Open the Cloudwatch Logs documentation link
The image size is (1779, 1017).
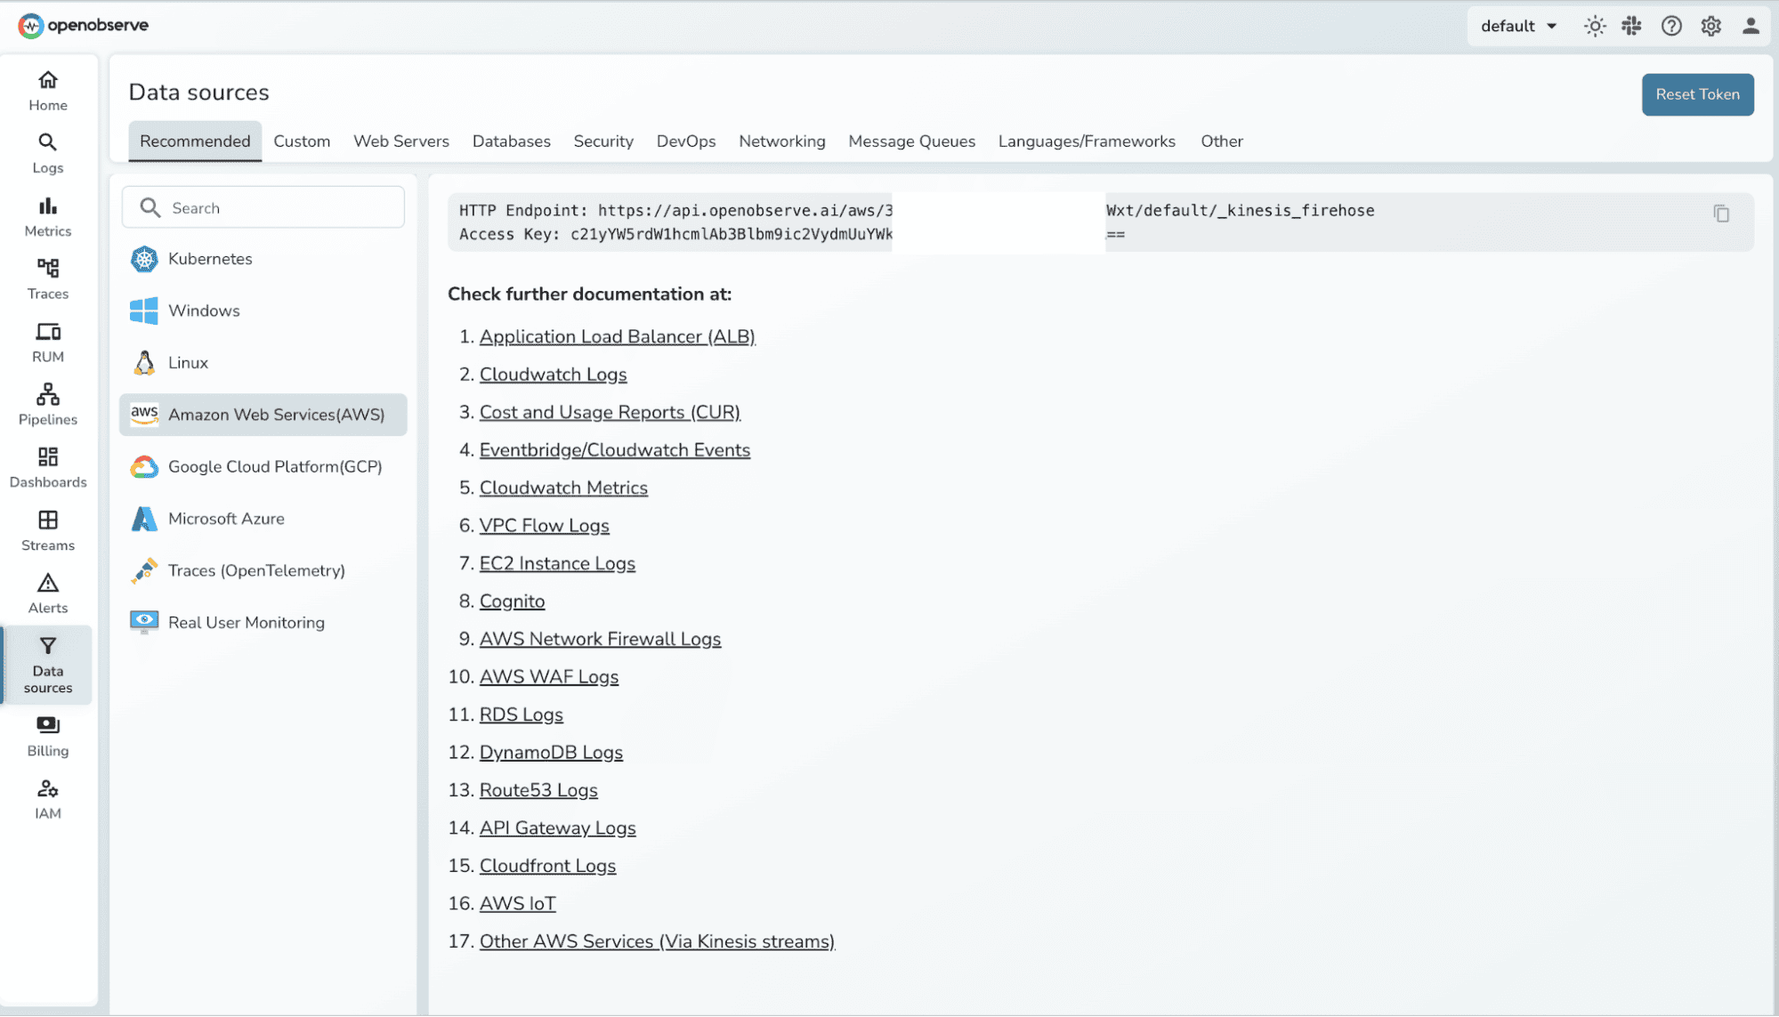pyautogui.click(x=553, y=374)
